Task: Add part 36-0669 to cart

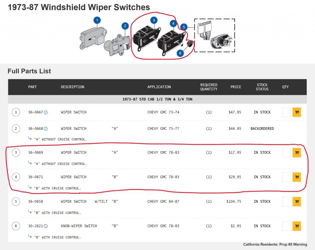Action: click(x=297, y=153)
